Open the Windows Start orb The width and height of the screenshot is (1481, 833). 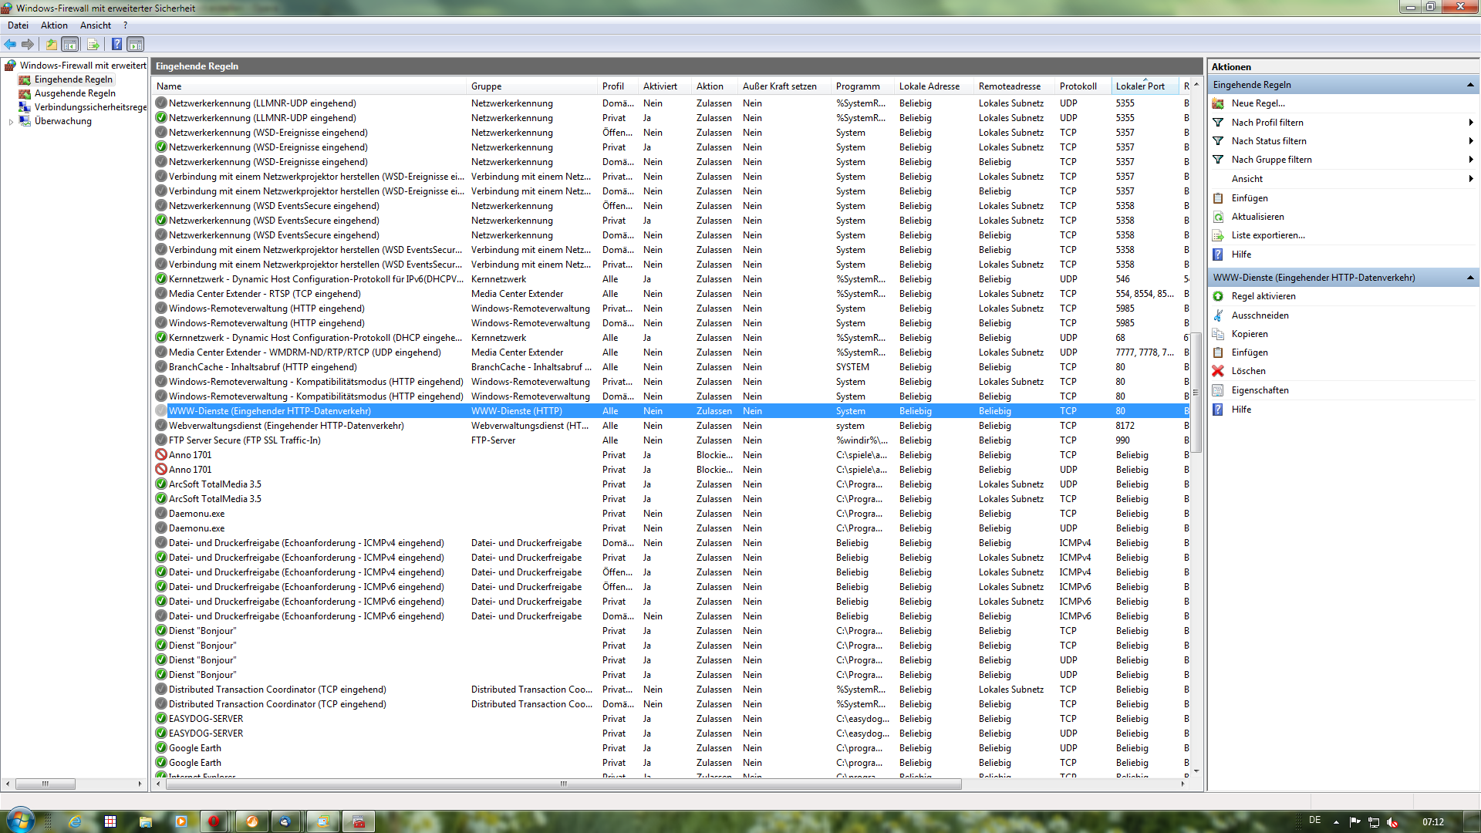click(21, 821)
